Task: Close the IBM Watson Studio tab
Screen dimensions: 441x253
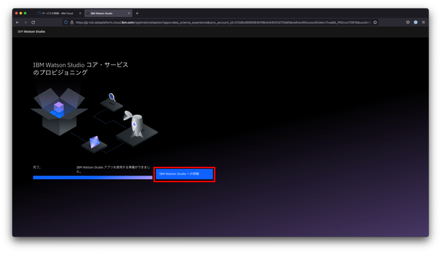Action: pos(129,13)
